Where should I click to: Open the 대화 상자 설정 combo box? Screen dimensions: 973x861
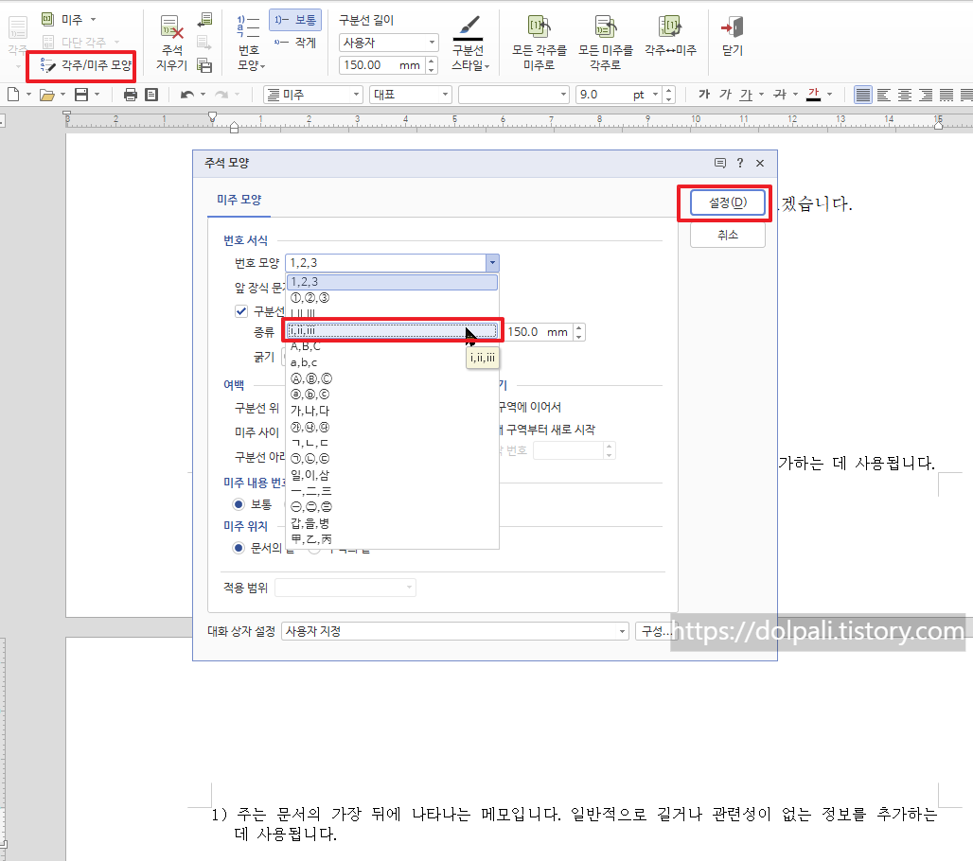[x=454, y=630]
